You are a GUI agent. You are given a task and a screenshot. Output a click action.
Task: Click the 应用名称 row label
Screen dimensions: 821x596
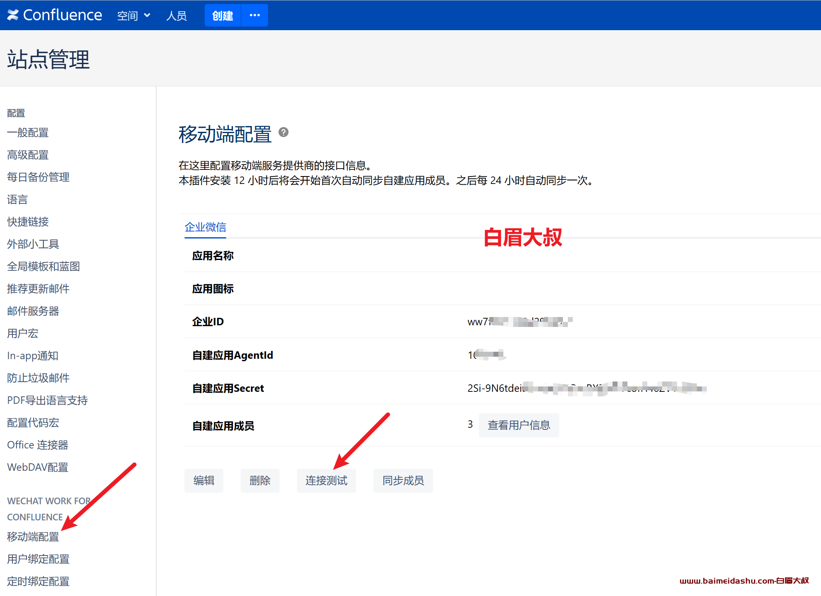coord(213,256)
